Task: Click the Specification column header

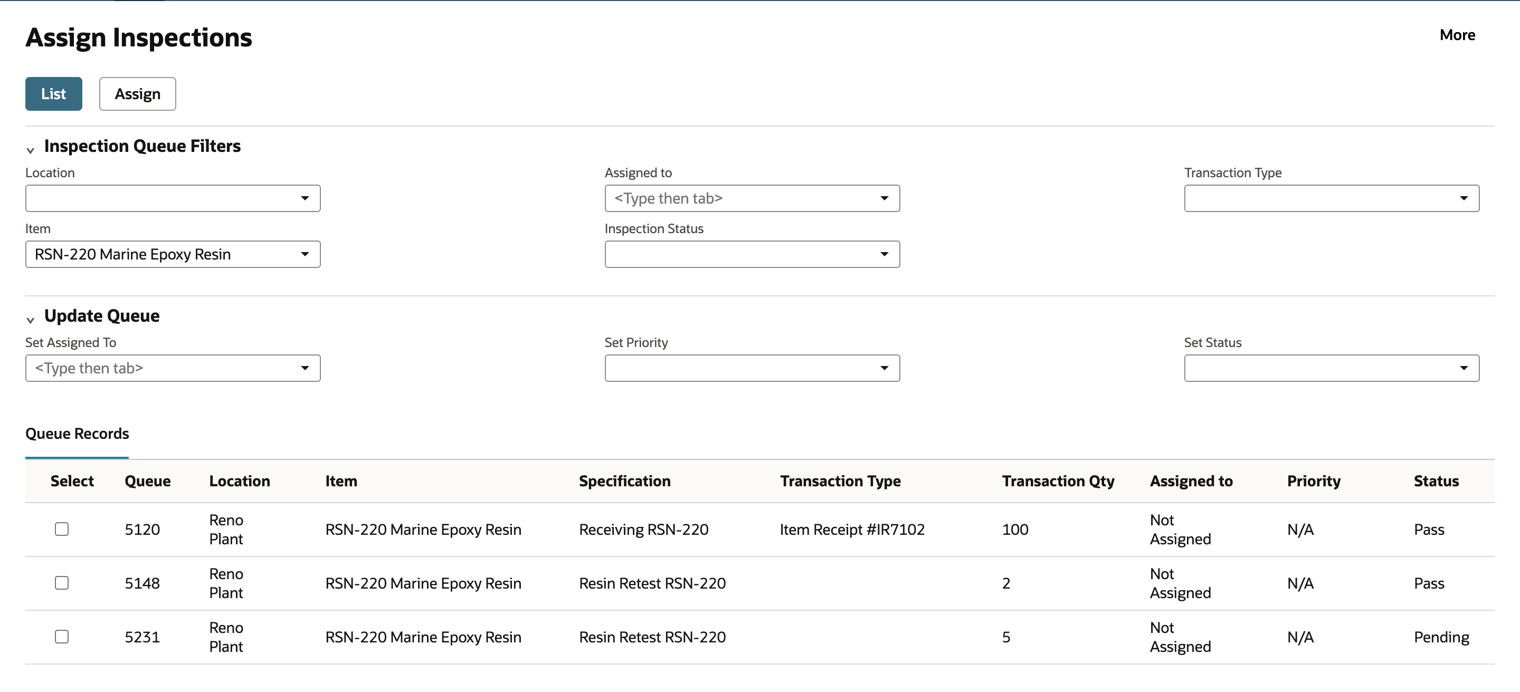Action: coord(624,481)
